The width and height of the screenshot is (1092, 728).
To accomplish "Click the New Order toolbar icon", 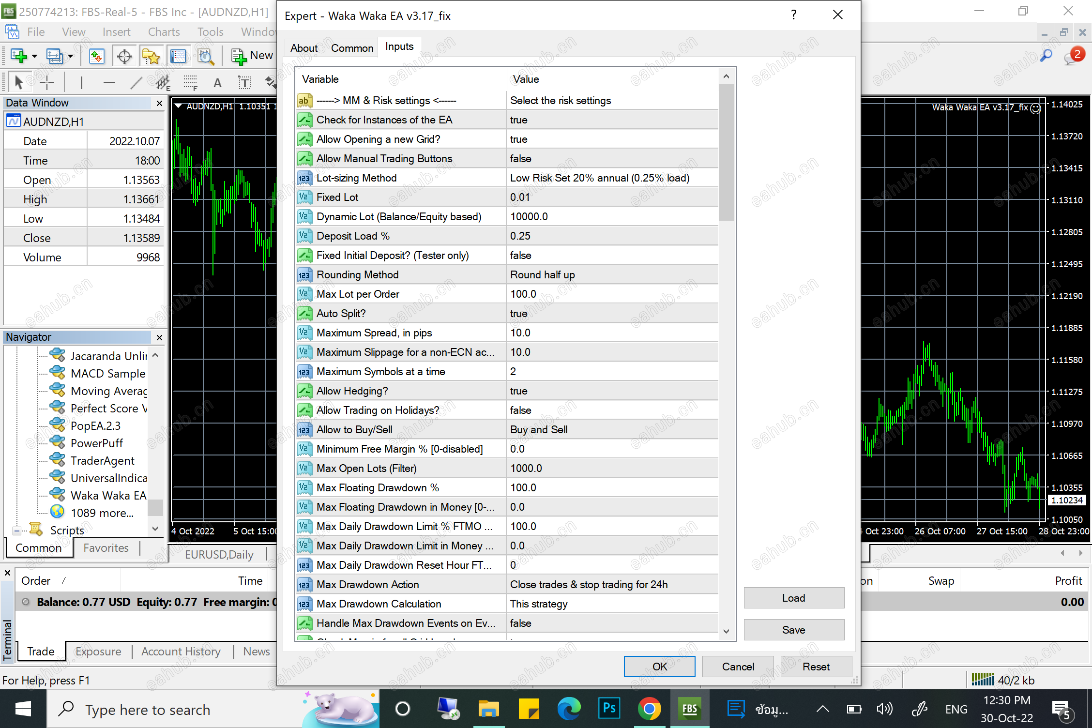I will point(238,55).
